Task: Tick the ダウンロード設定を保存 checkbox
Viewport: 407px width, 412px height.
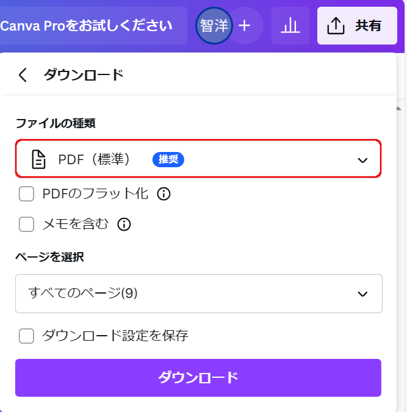Action: [26, 336]
